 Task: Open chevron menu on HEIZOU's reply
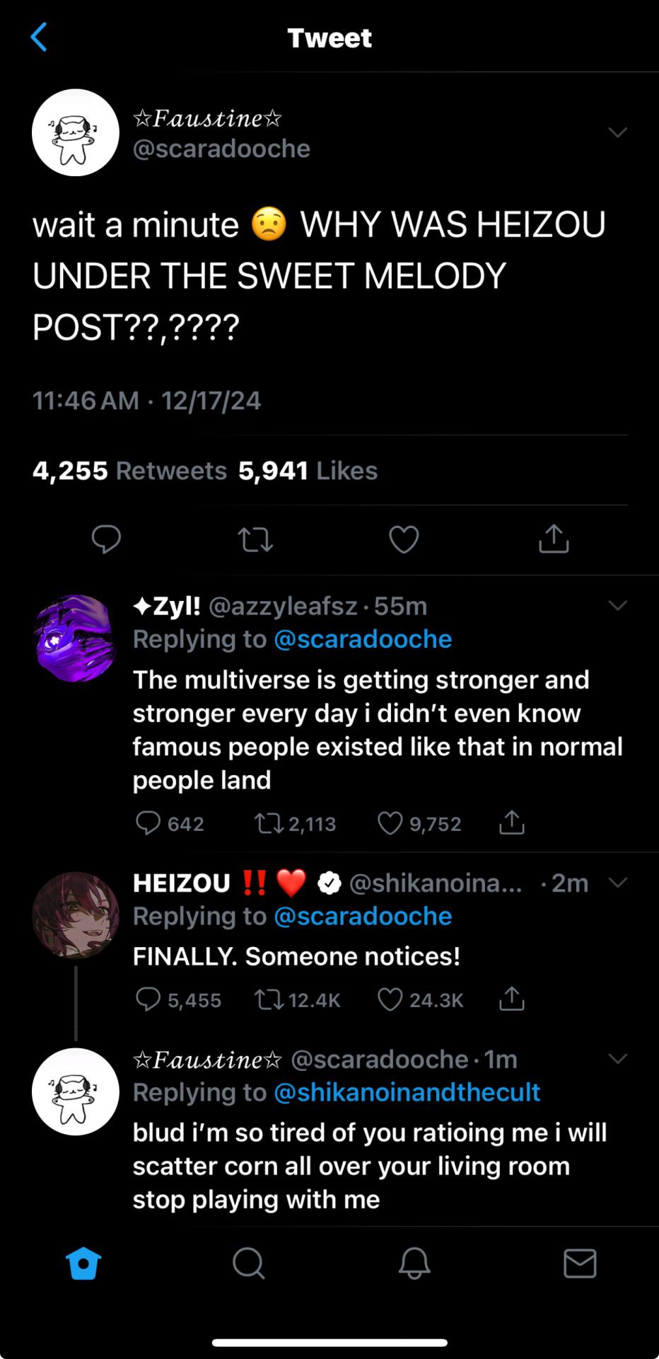click(617, 882)
